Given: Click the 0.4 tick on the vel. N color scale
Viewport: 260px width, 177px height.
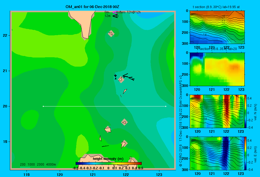Looking at the screenshot, I should point(250,98).
